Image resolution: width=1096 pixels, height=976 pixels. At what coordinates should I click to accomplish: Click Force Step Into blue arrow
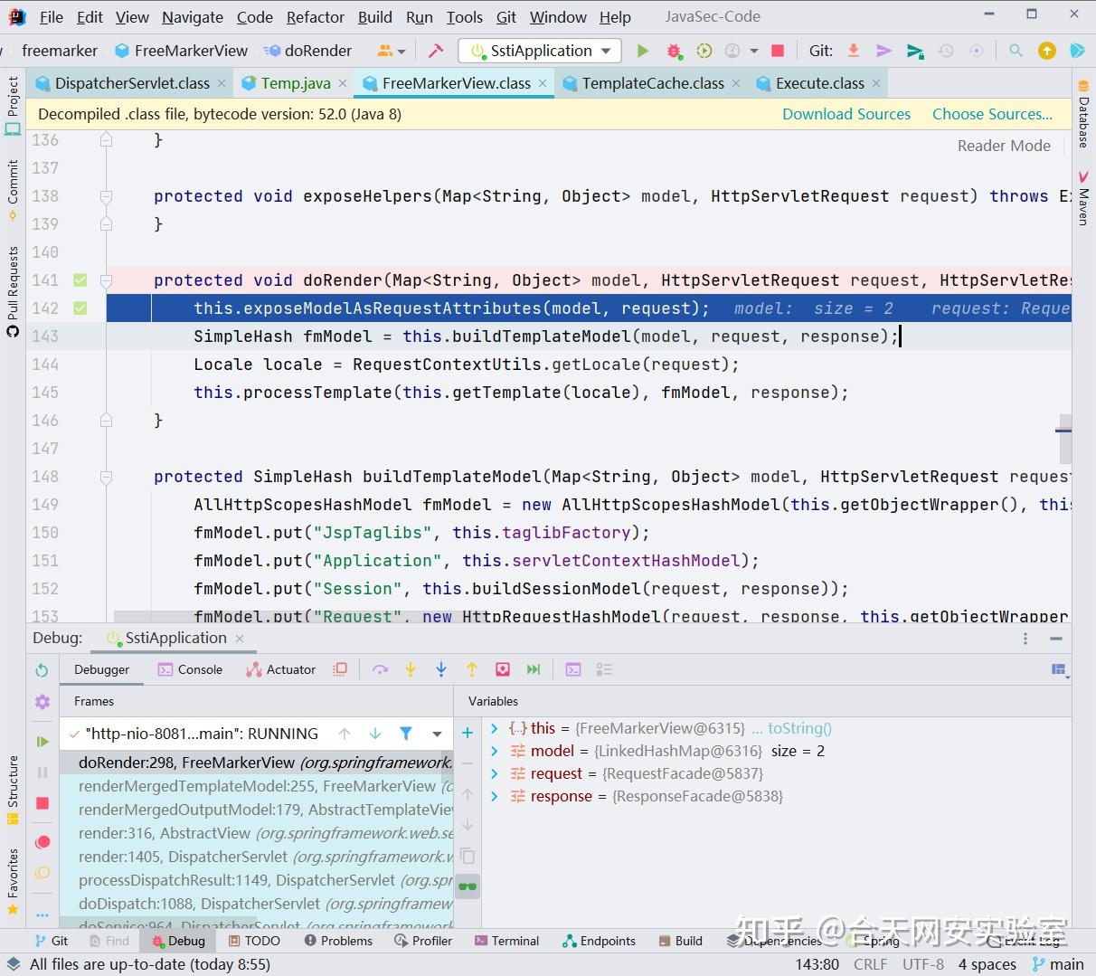coord(441,669)
